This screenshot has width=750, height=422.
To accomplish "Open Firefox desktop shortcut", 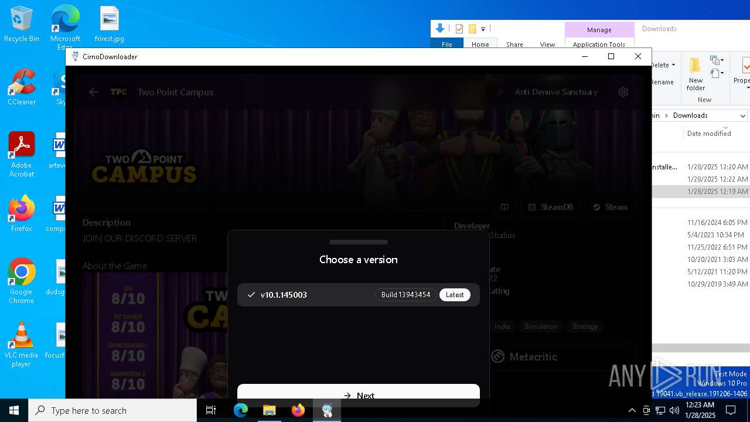I will [22, 214].
